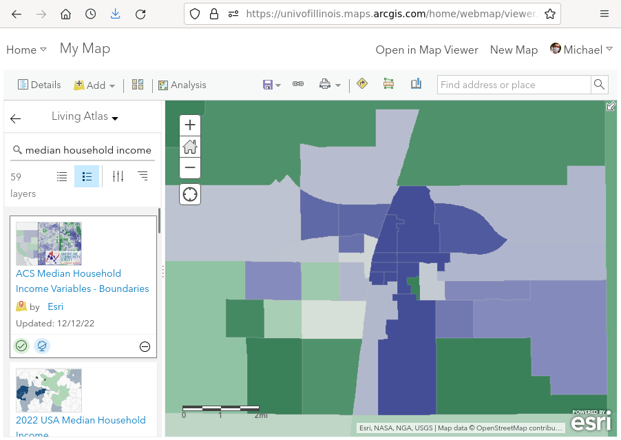Viewport: 621px width, 440px height.
Task: Open the Home menu
Action: (26, 50)
